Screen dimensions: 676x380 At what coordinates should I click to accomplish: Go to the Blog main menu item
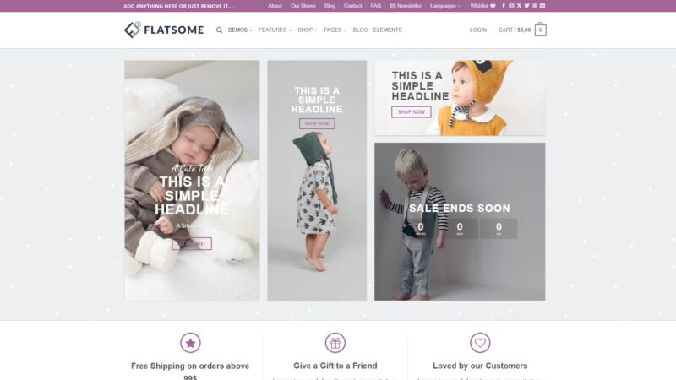(x=360, y=30)
